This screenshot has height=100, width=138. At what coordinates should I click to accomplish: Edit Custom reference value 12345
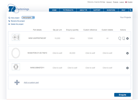pos(90,38)
